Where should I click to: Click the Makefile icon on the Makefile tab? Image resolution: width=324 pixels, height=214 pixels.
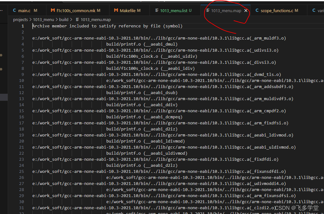click(x=116, y=11)
